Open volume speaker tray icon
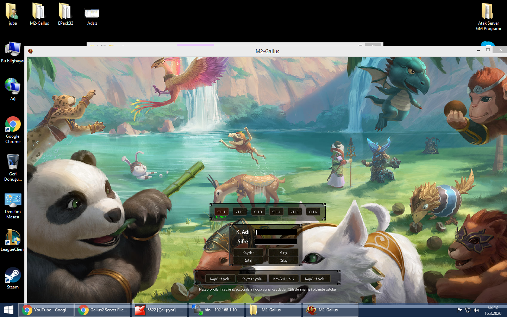 click(x=476, y=310)
